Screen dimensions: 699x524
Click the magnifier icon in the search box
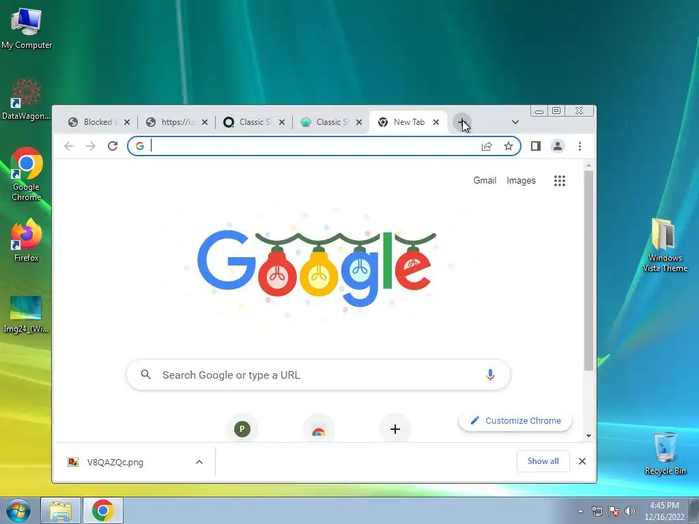pyautogui.click(x=145, y=375)
